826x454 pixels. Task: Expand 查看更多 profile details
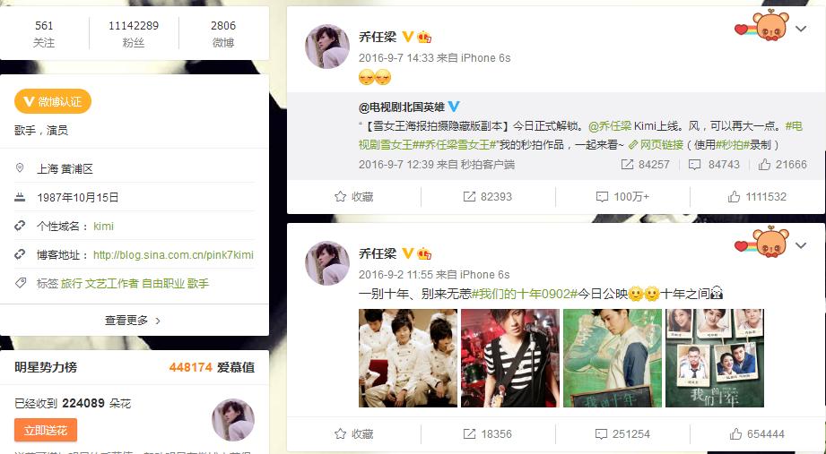(134, 320)
